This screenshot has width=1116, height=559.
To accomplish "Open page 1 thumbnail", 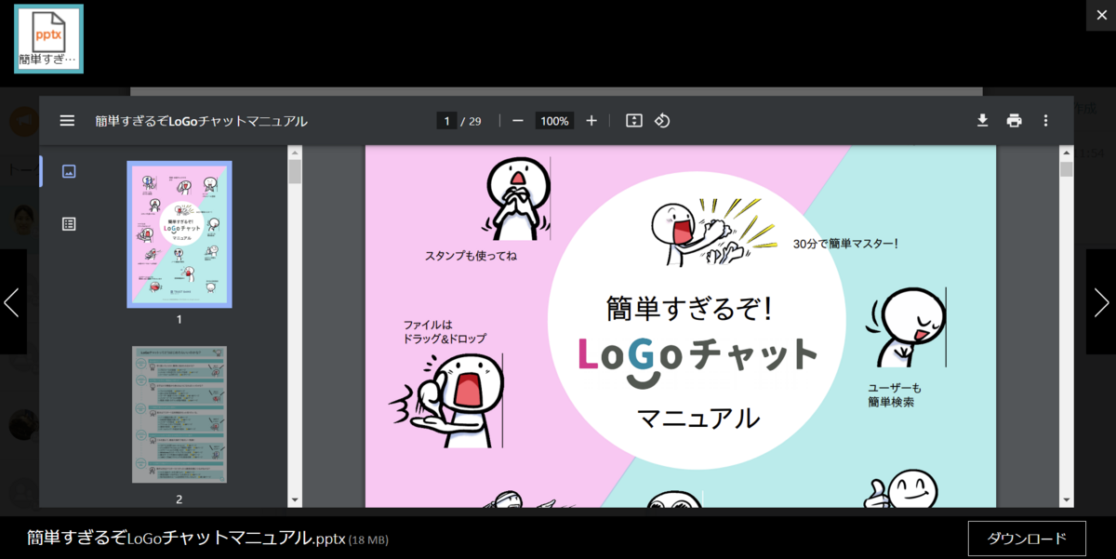I will pyautogui.click(x=179, y=234).
